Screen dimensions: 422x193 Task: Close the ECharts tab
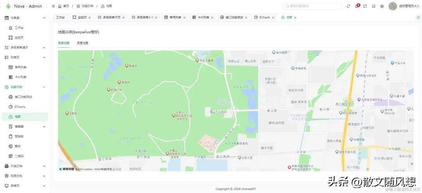tap(273, 18)
